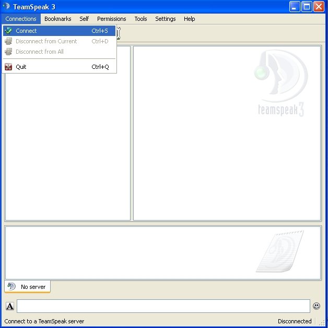Click the Ctrl+Q shortcut text of Quit

(x=100, y=67)
